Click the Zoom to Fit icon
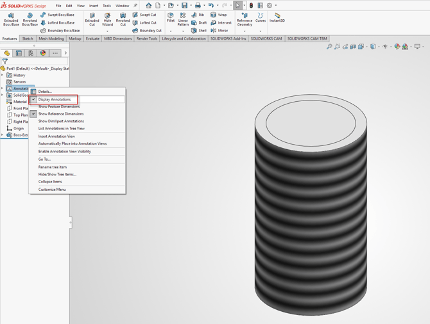This screenshot has height=324, width=430. pyautogui.click(x=329, y=47)
